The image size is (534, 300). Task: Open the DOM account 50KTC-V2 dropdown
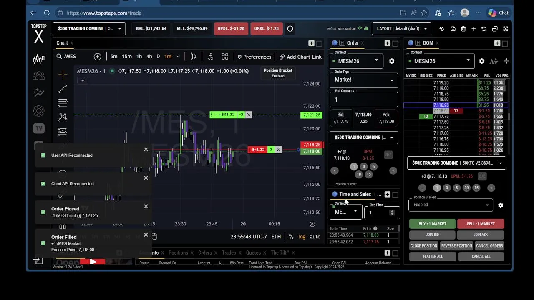[456, 163]
